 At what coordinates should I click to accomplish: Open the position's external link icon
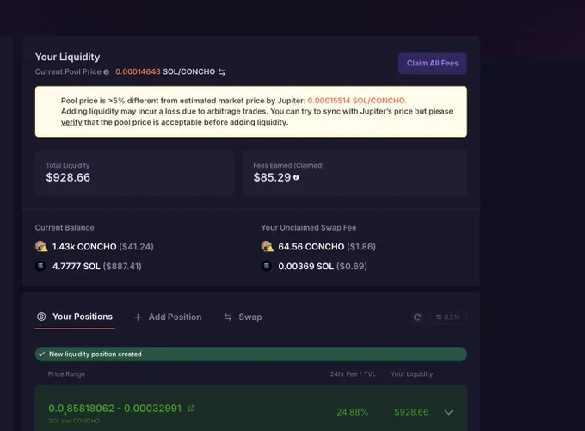click(191, 409)
